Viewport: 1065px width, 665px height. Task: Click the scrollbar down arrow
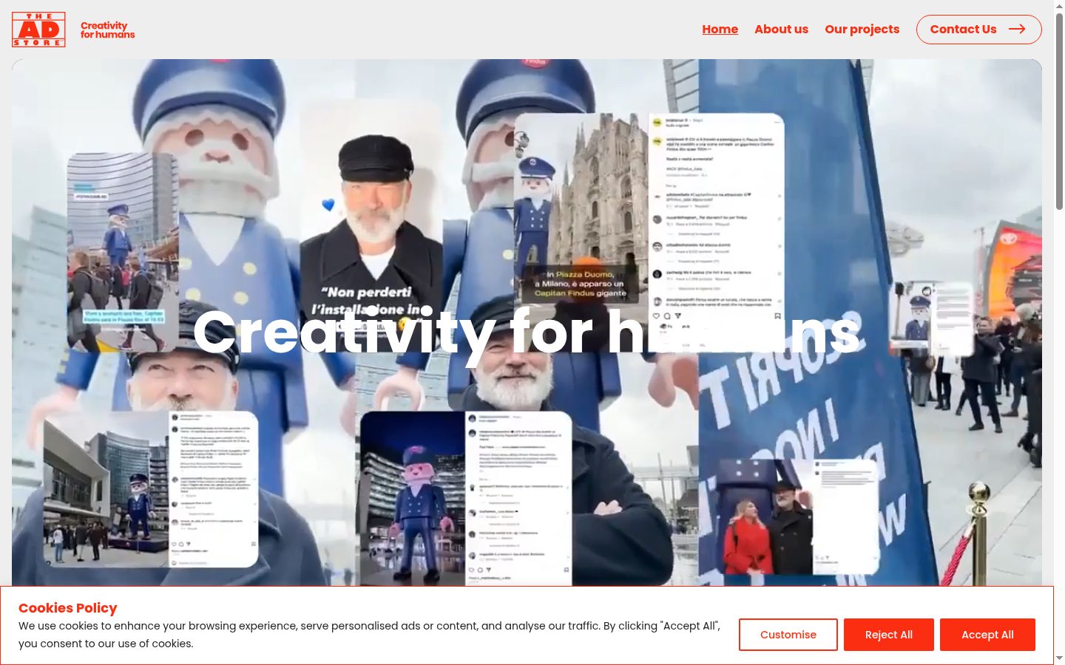coord(1059,658)
